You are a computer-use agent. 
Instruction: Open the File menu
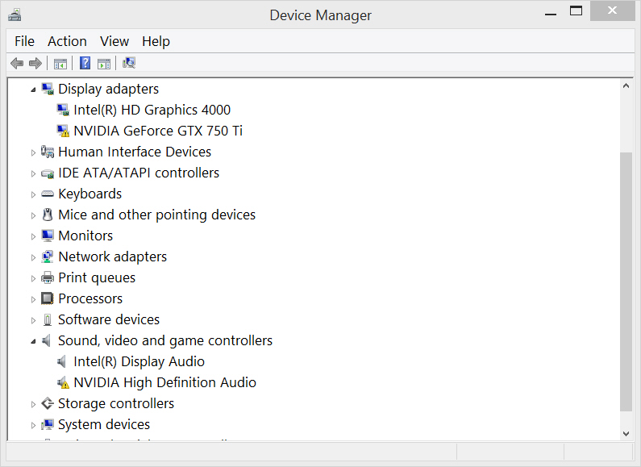point(24,41)
